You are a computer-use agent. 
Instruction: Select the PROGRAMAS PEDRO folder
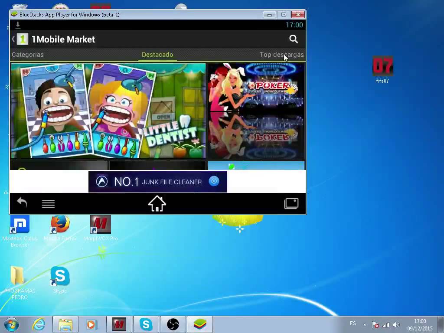[x=20, y=283]
